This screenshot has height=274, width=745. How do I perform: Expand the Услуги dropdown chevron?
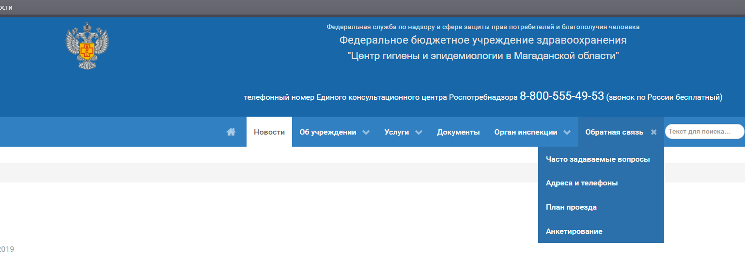[x=419, y=132]
